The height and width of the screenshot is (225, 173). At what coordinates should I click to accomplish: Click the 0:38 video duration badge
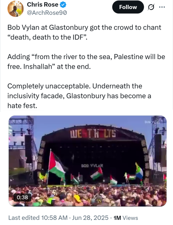click(x=22, y=197)
